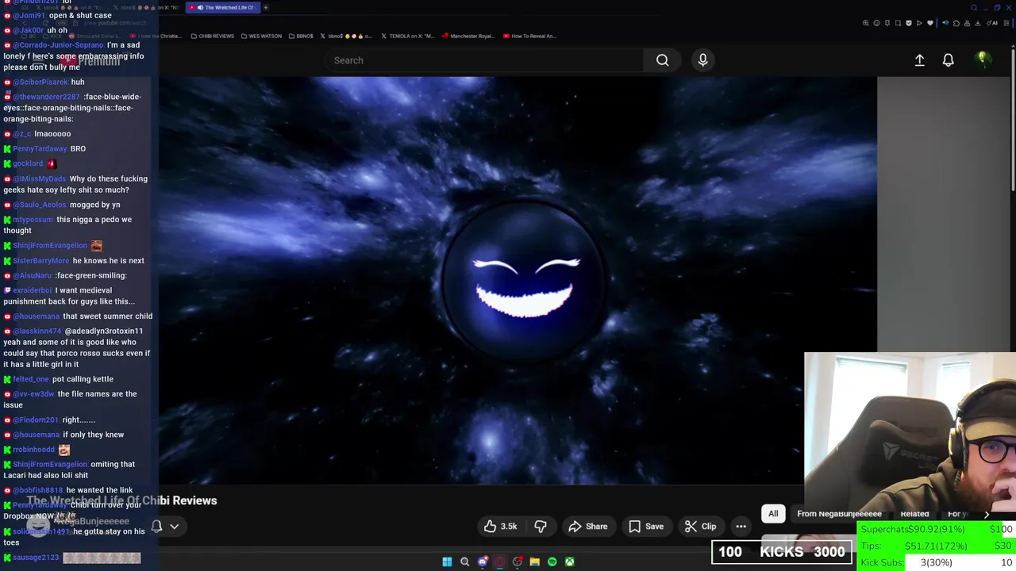Viewport: 1016px width, 571px height.
Task: Click chat username 'sausage2123'
Action: 36,558
